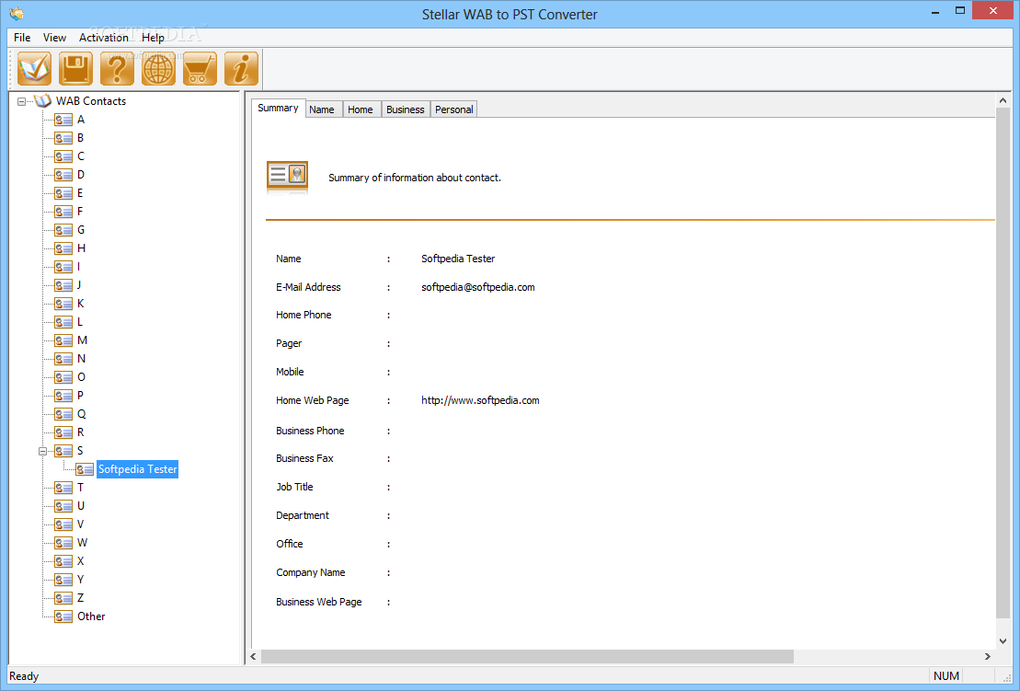Select the WAB Contacts root label
The height and width of the screenshot is (691, 1020).
91,101
